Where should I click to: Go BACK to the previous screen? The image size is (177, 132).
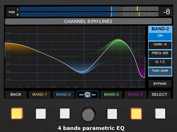(16, 94)
